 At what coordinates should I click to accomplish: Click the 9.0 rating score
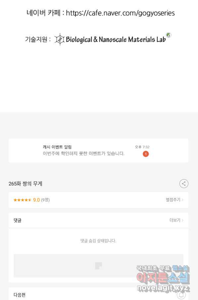coord(36,200)
